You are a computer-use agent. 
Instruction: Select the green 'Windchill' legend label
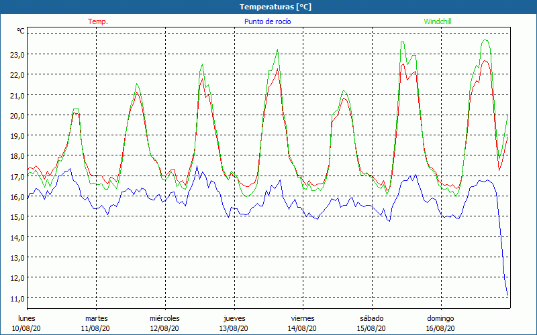(438, 21)
